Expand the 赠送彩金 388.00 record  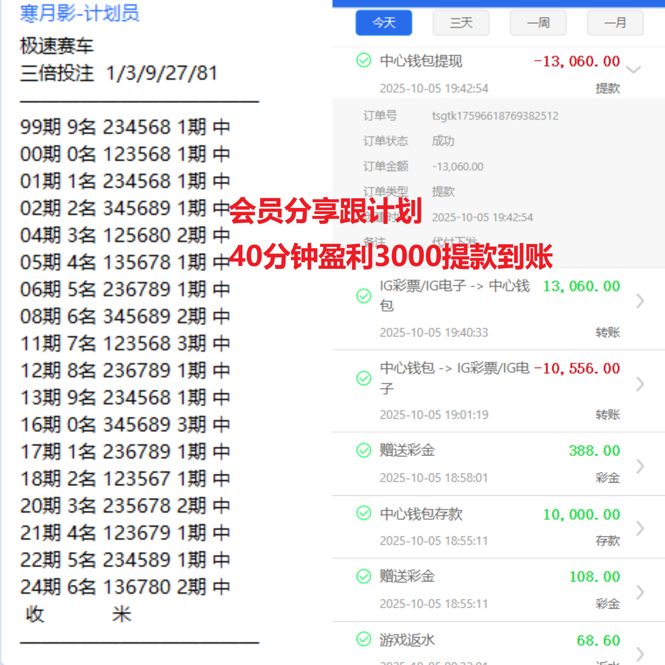(x=640, y=465)
